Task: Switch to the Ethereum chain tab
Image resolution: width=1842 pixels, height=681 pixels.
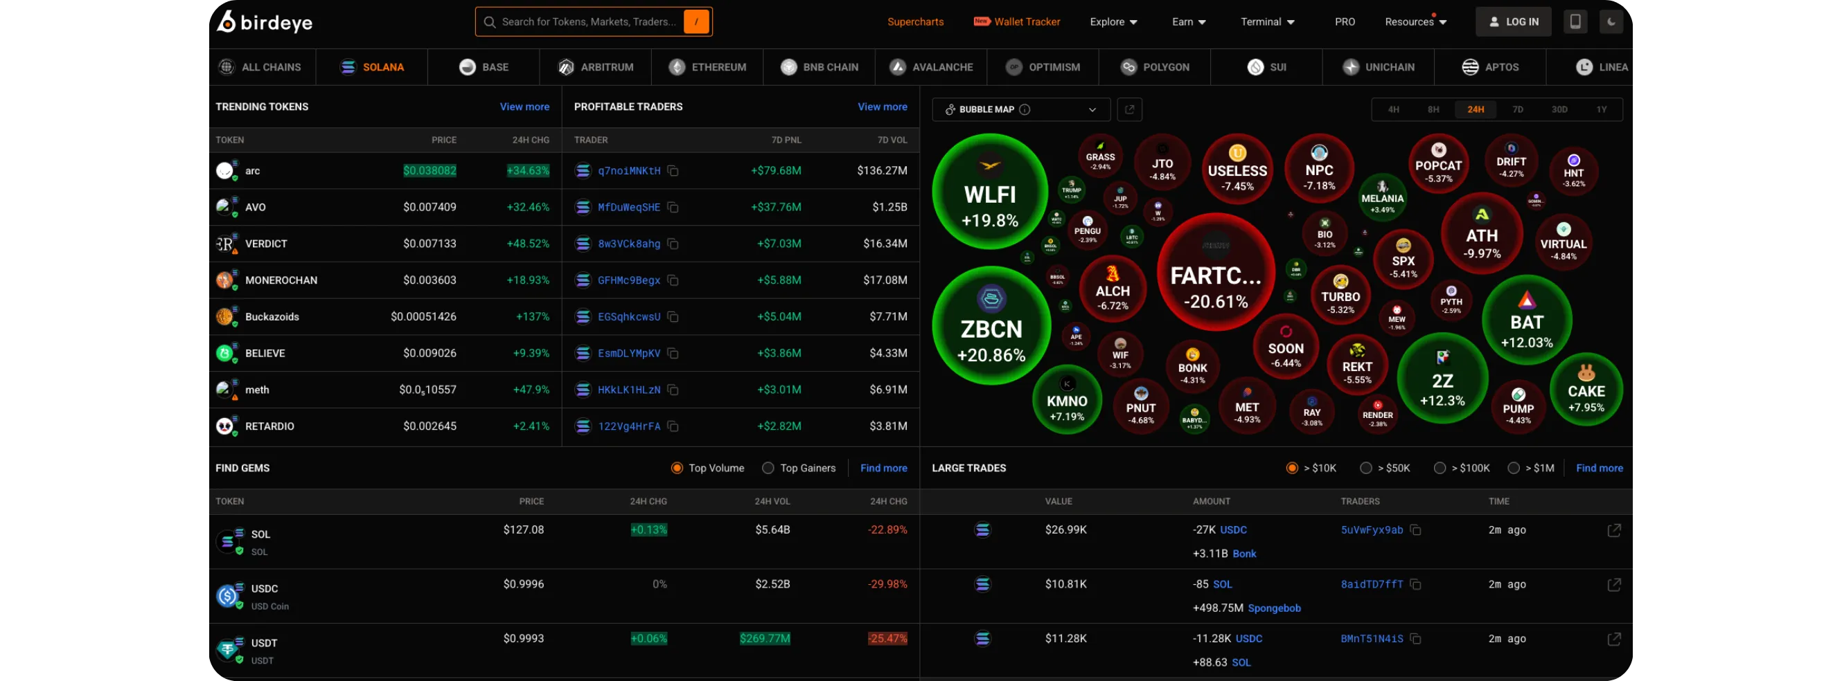Action: pyautogui.click(x=708, y=67)
